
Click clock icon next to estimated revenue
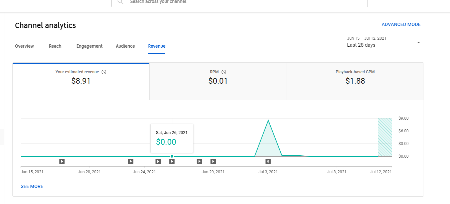104,72
